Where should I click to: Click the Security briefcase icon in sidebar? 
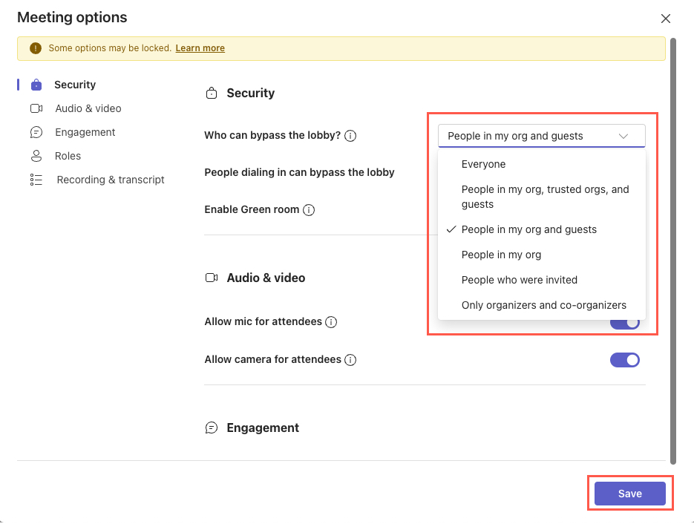click(x=36, y=85)
